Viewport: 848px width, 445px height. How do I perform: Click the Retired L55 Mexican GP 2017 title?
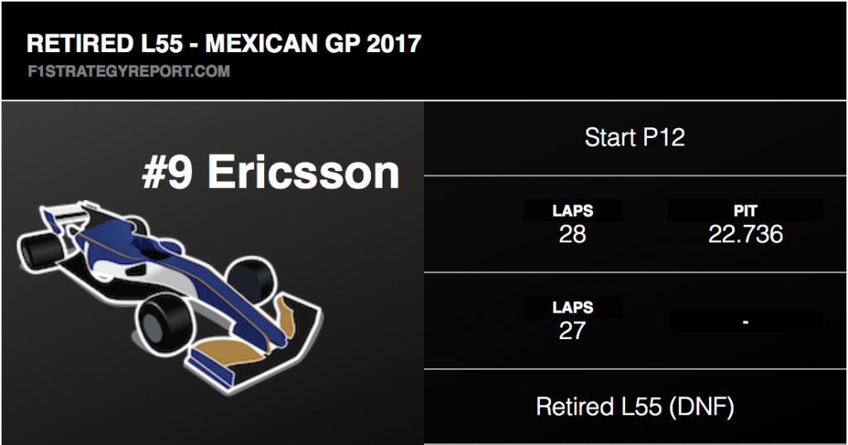pyautogui.click(x=224, y=44)
